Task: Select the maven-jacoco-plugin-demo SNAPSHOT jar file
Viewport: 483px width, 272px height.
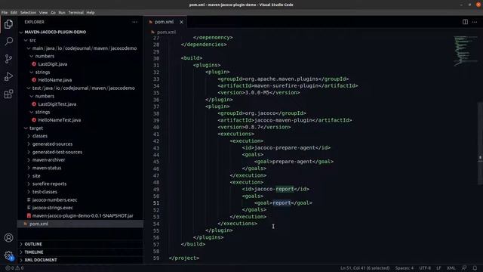Action: pos(82,215)
